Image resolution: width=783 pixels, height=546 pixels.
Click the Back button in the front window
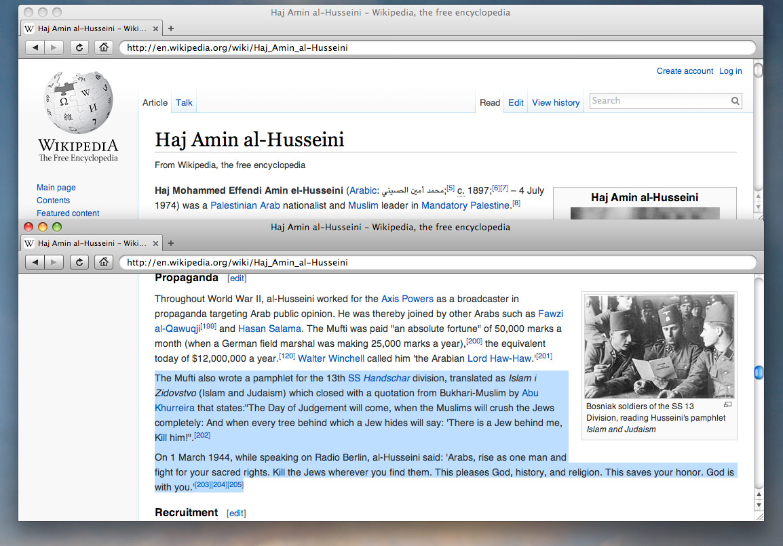pyautogui.click(x=35, y=262)
